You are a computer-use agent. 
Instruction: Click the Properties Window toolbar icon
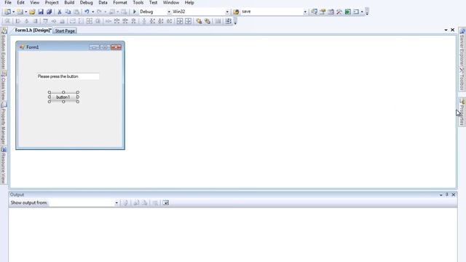(323, 12)
